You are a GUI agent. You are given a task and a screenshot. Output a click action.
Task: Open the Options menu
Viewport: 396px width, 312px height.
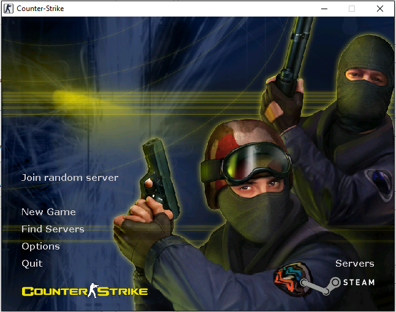click(40, 246)
